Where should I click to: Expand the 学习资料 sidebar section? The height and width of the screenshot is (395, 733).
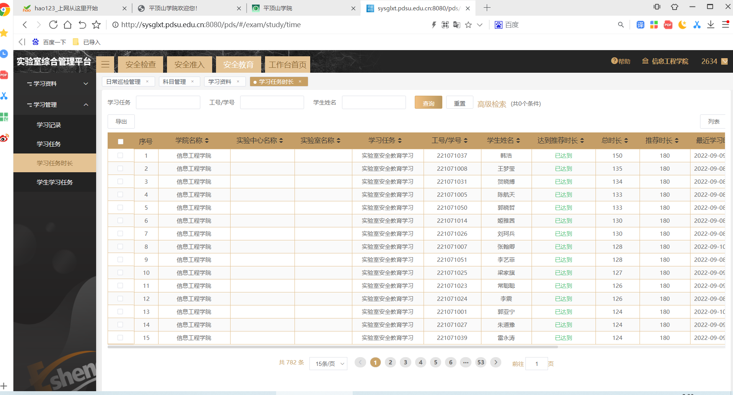pos(86,83)
